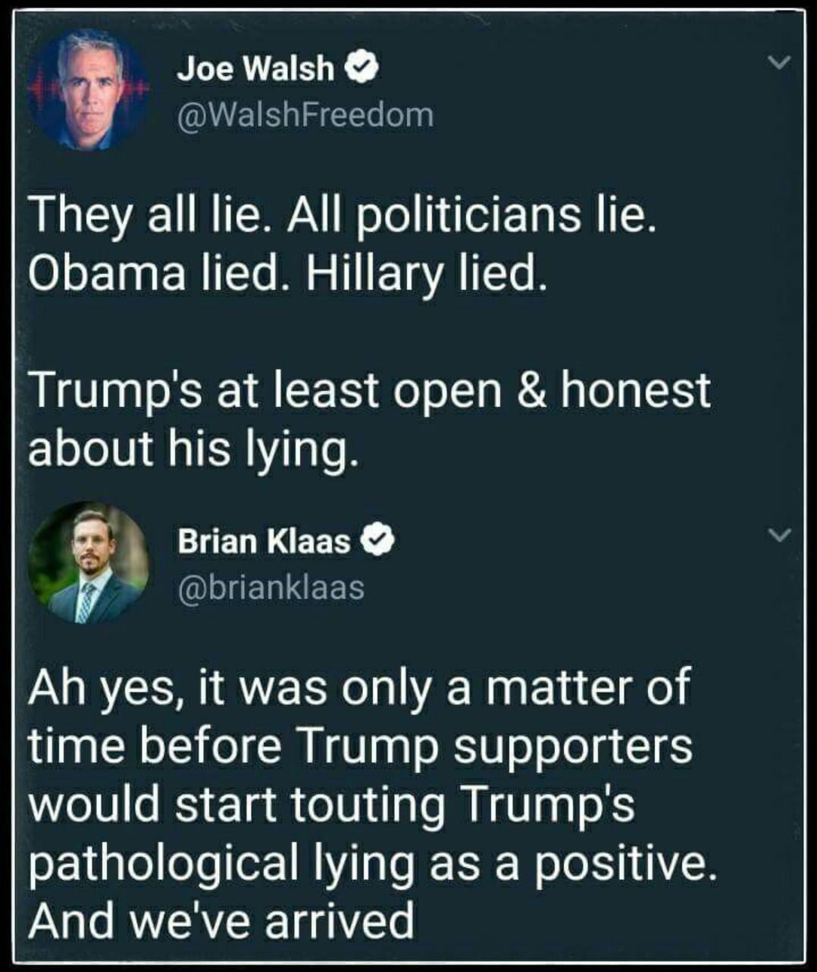This screenshot has height=972, width=817.
Task: Open Joe Walsh's profile picture
Action: (x=88, y=91)
